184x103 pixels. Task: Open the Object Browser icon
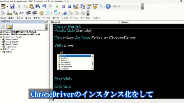tap(95, 6)
